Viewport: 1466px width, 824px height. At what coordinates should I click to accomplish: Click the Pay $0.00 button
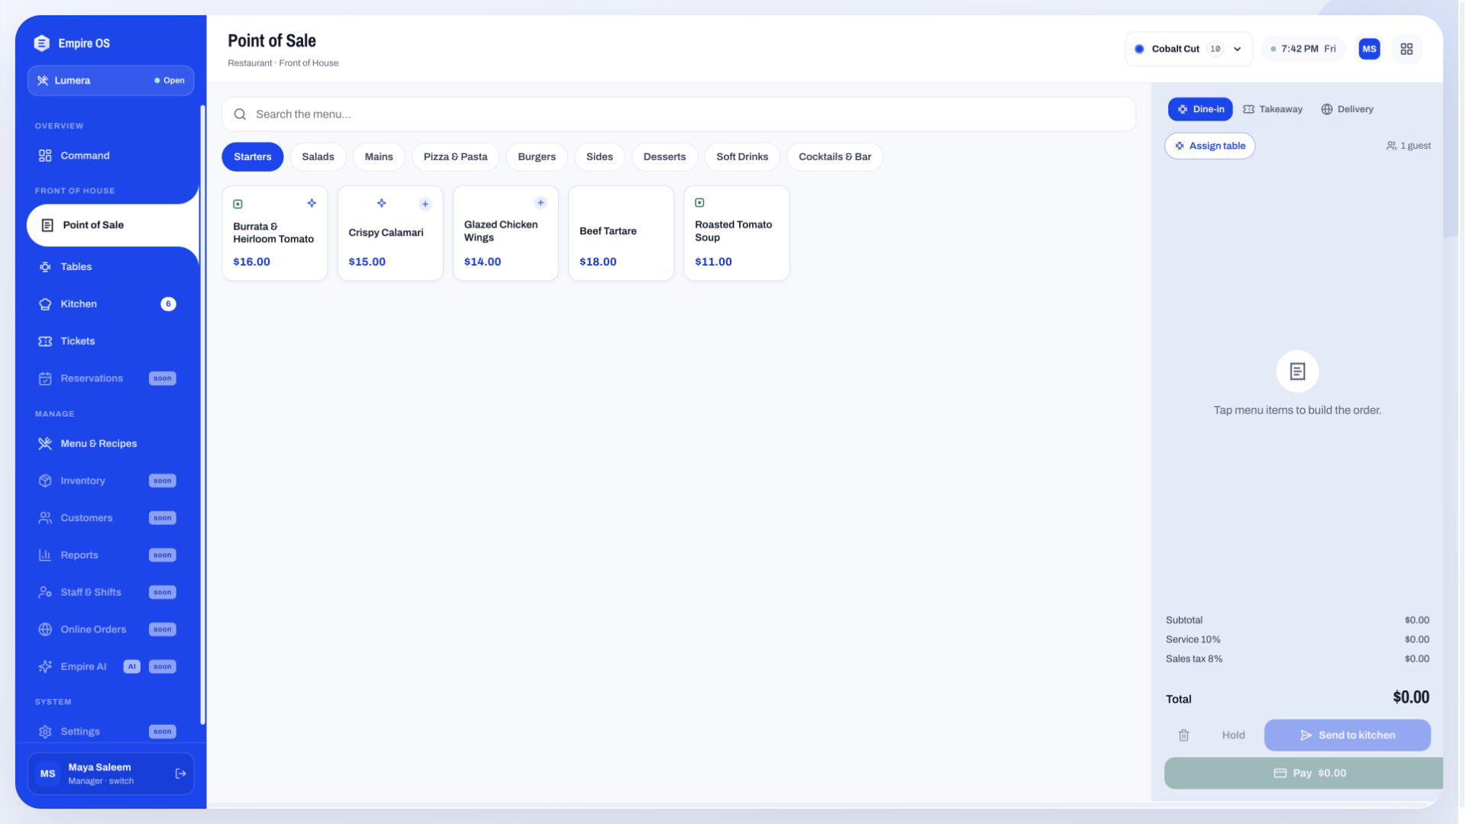(1303, 774)
